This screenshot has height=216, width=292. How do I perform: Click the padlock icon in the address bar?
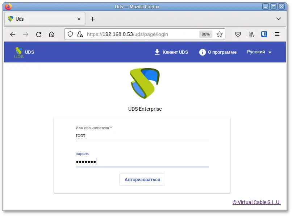coord(79,34)
